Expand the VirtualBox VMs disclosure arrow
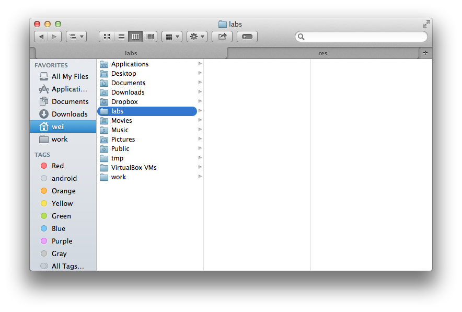Viewport: 462px width, 312px height. coord(200,167)
